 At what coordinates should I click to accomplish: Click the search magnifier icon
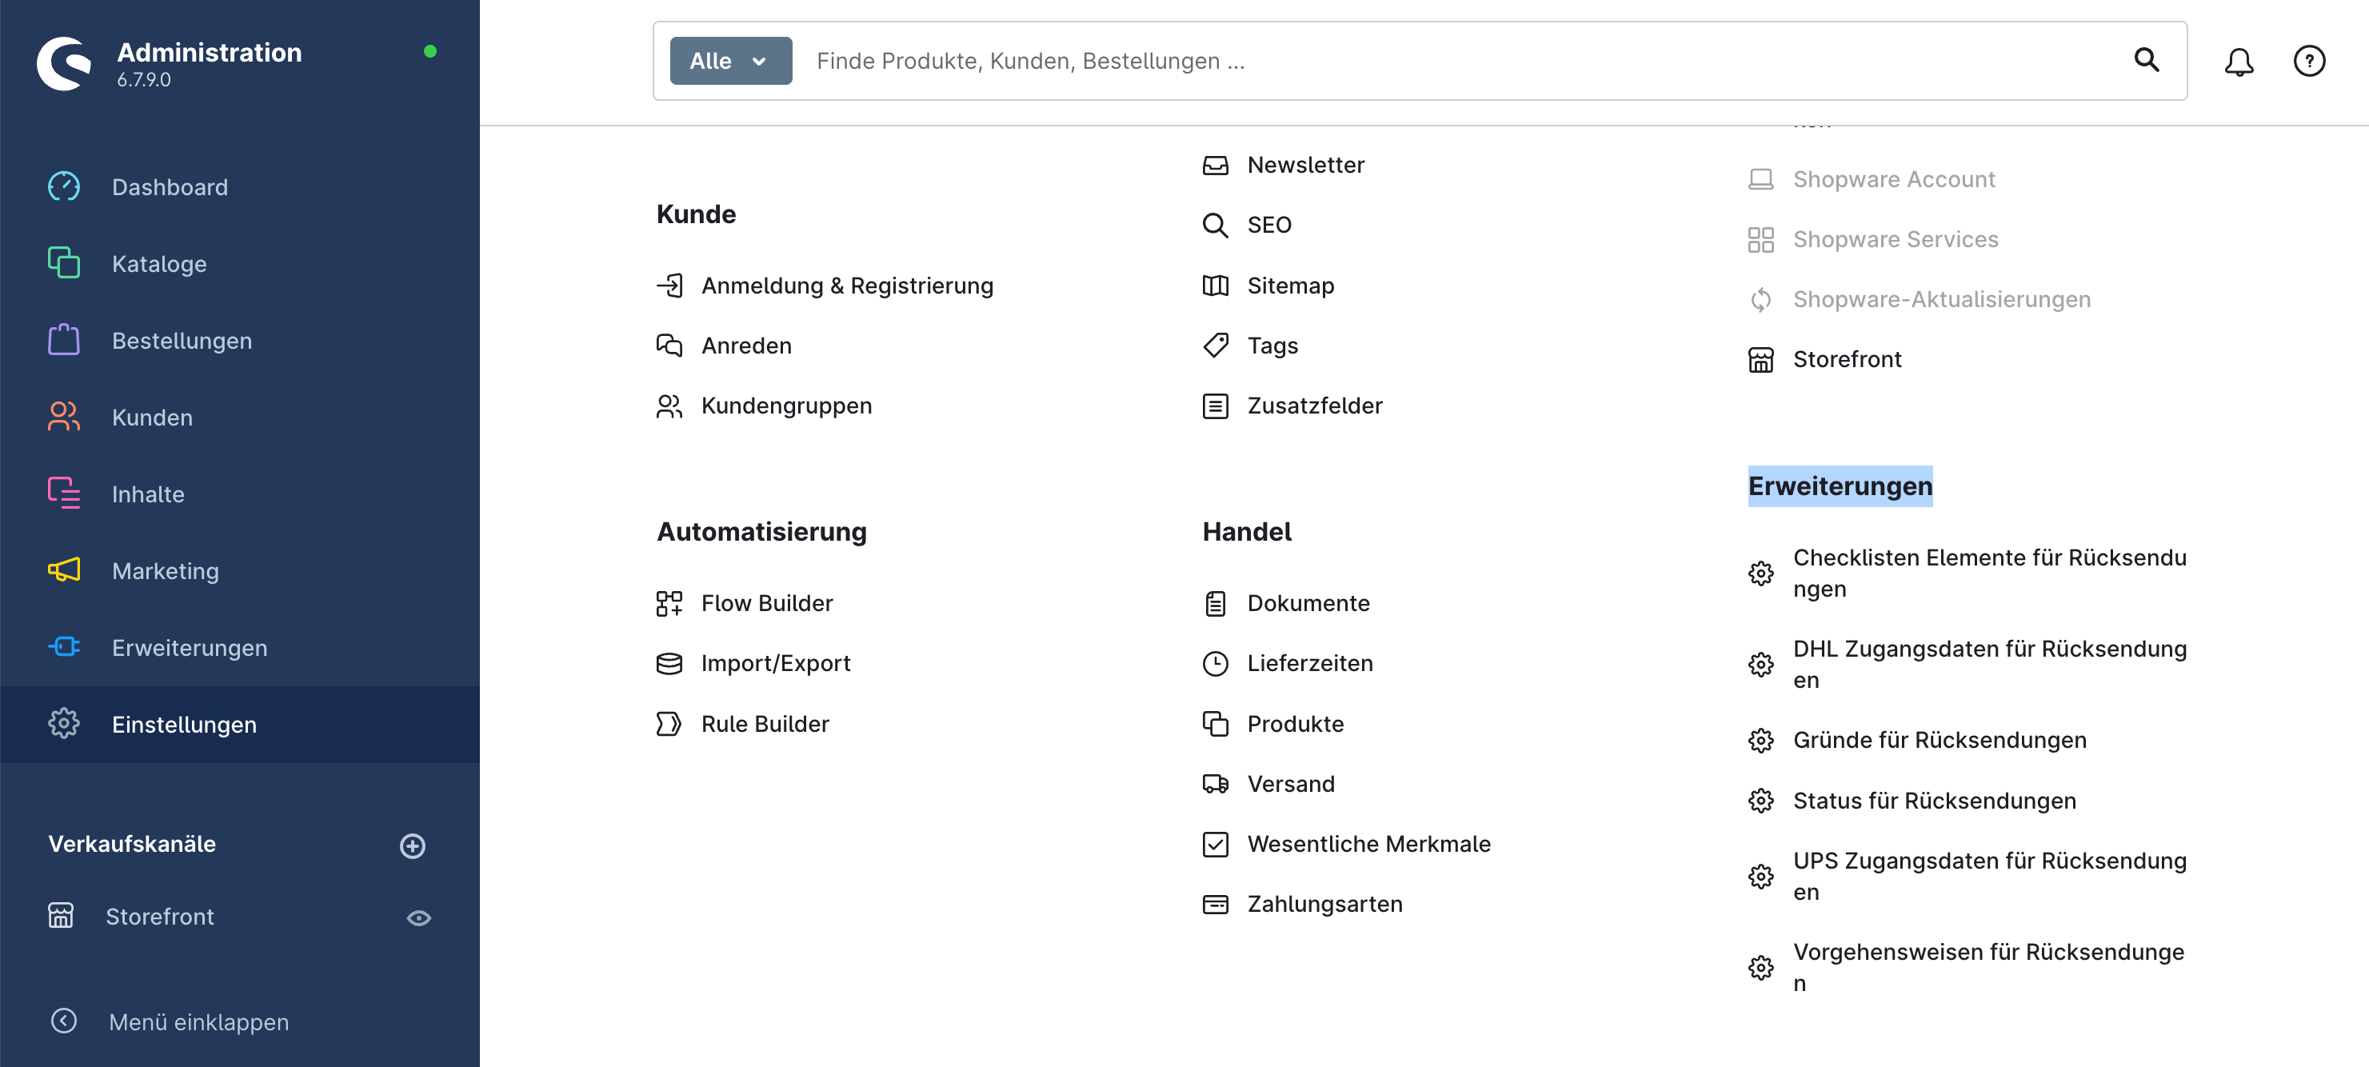point(2146,61)
